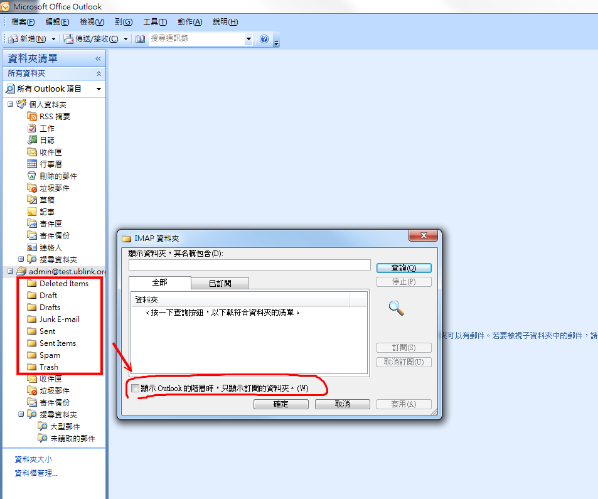Click the address book icon in toolbar
598x499 pixels.
tap(140, 39)
